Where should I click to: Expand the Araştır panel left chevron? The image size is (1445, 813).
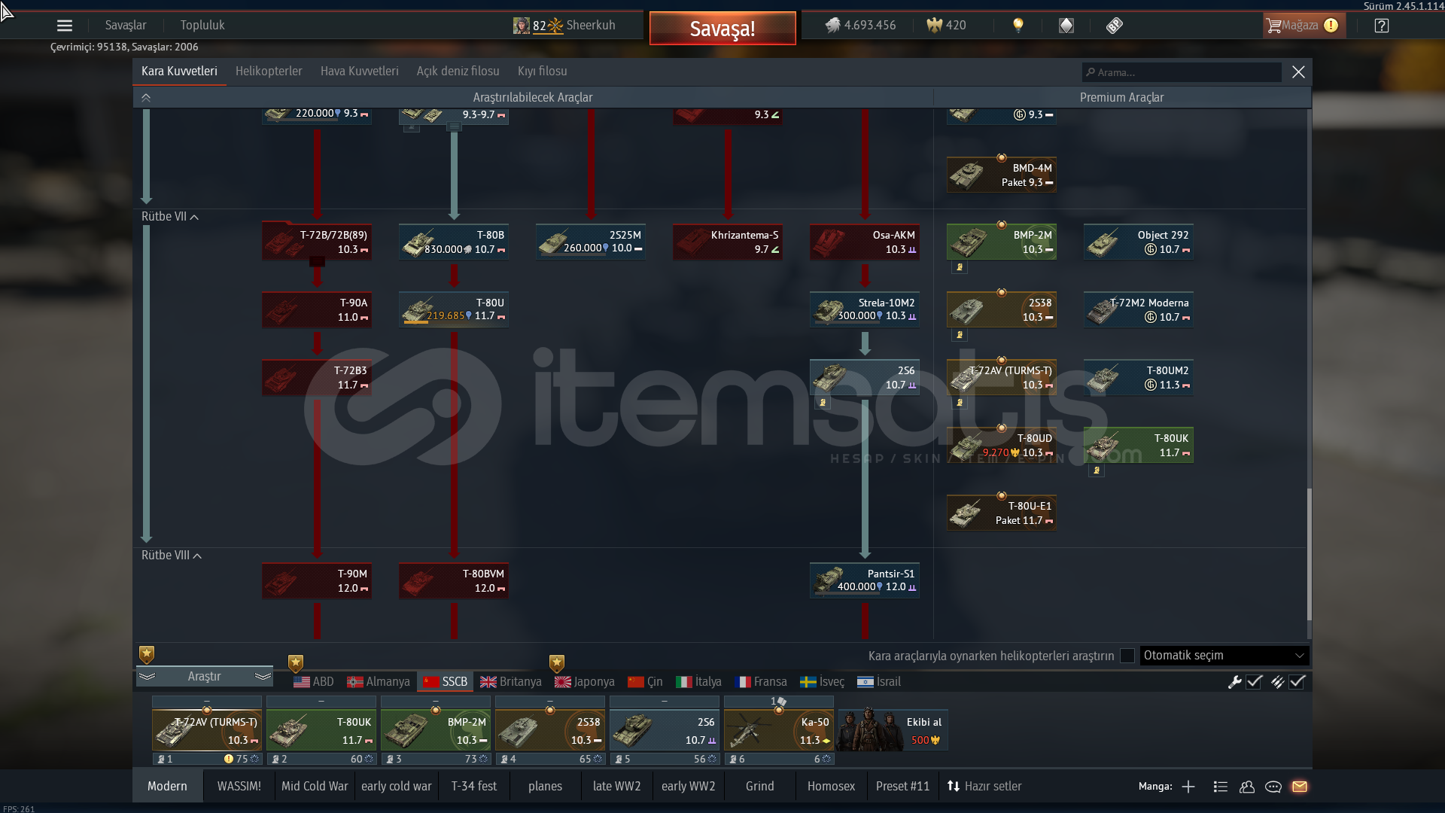[x=147, y=677]
